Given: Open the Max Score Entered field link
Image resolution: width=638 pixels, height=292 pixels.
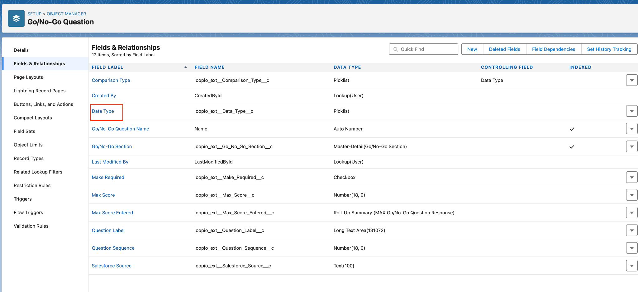Looking at the screenshot, I should 112,213.
